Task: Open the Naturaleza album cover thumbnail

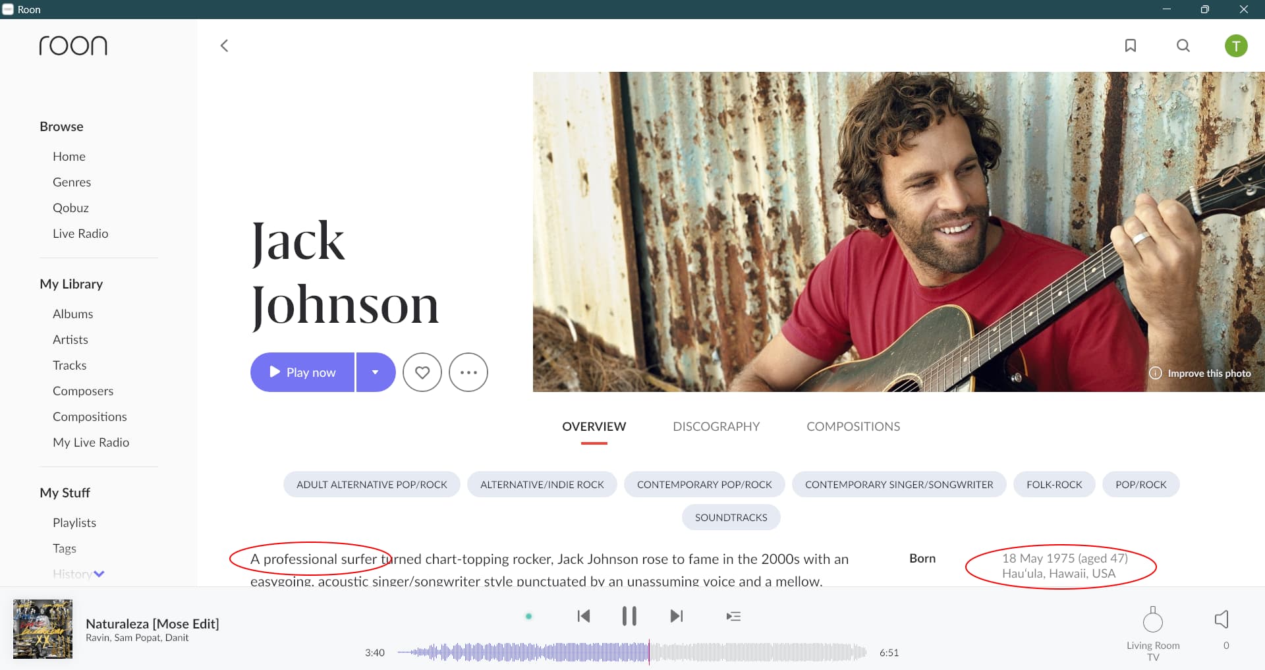Action: [43, 629]
